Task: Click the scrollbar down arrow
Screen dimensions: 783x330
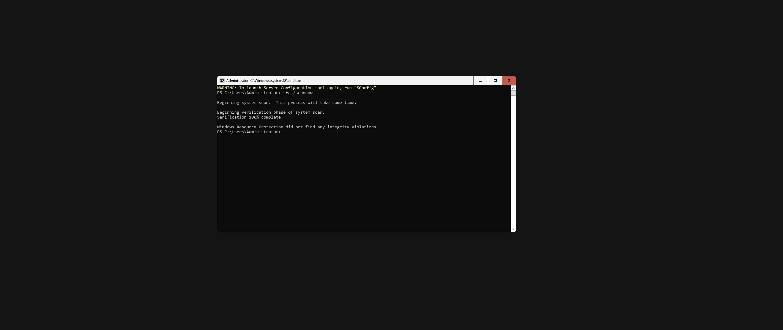Action: (513, 229)
